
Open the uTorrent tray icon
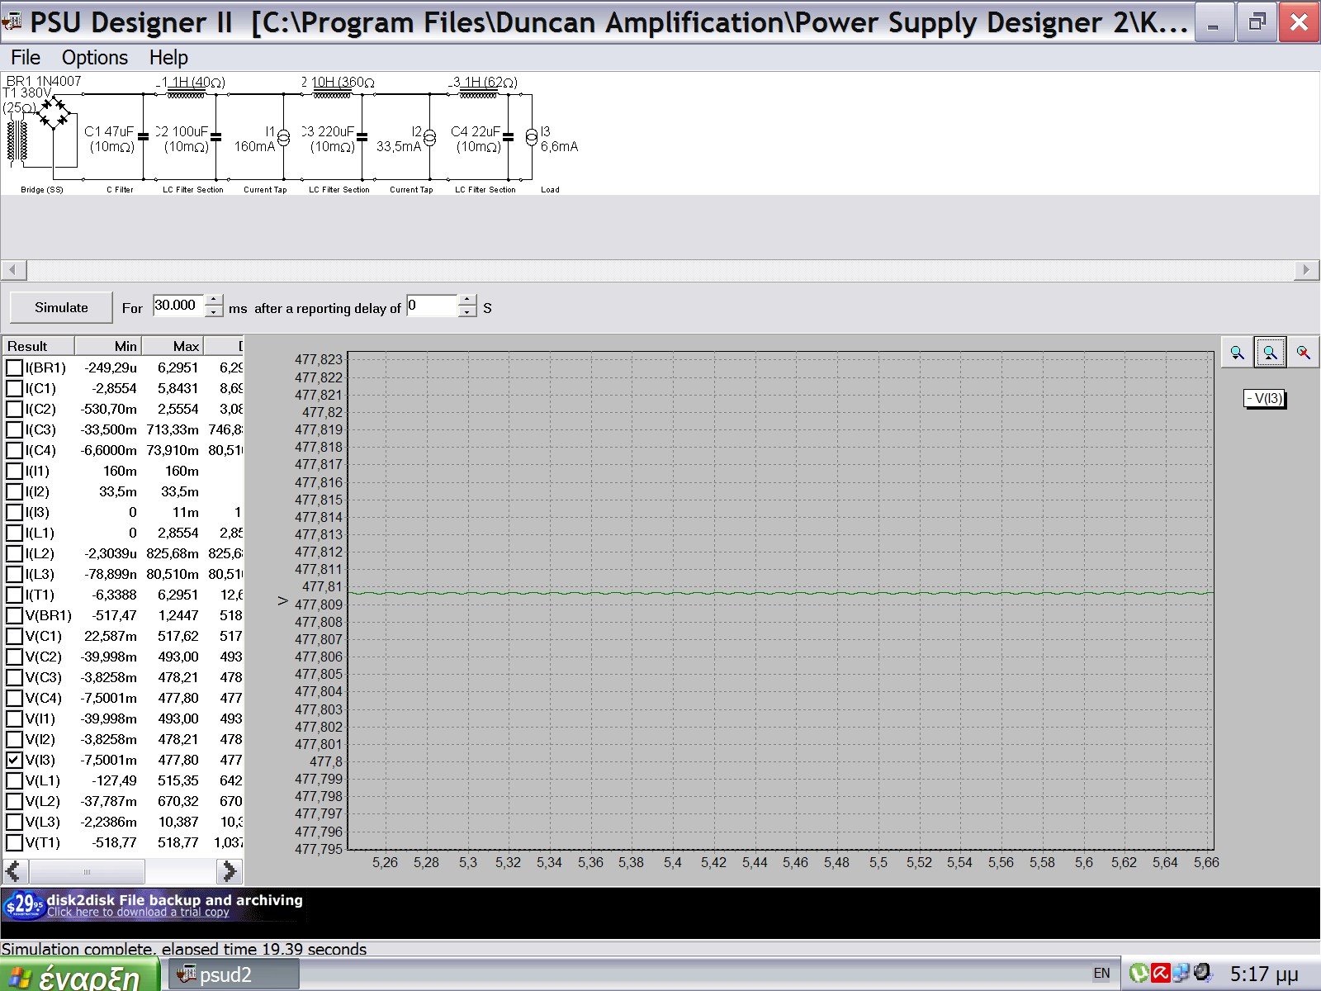(x=1139, y=973)
